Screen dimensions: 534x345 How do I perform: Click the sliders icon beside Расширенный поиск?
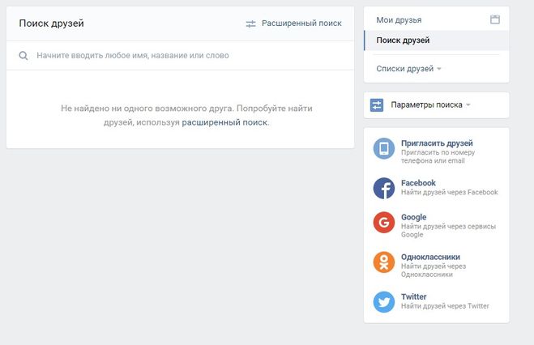click(250, 23)
